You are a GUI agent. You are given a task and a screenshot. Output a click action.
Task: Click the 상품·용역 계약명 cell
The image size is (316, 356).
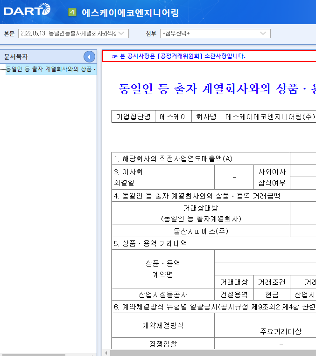[163, 269]
